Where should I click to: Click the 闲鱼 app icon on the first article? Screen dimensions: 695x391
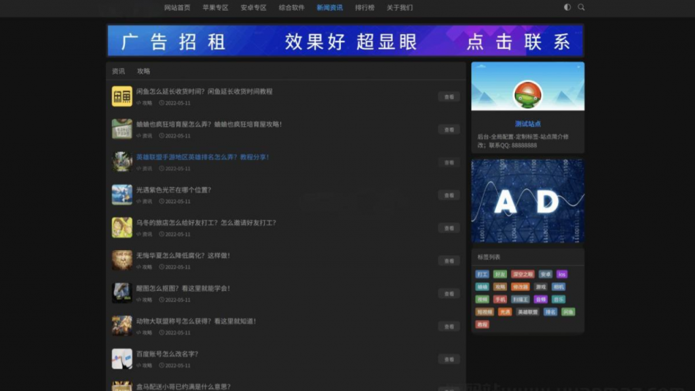[122, 98]
